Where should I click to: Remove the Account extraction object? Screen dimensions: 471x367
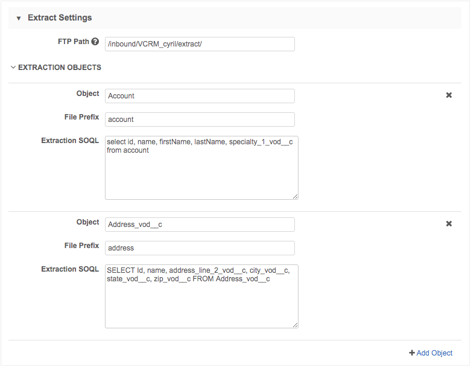tap(449, 95)
